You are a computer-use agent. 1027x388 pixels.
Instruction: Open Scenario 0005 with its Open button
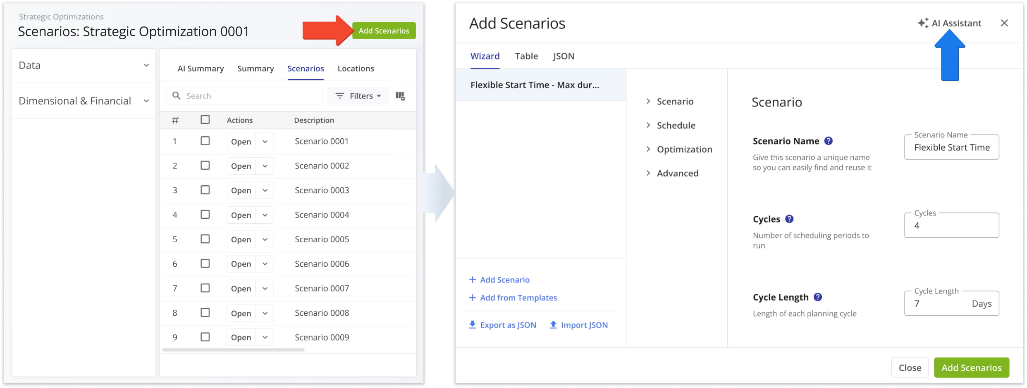pyautogui.click(x=241, y=239)
